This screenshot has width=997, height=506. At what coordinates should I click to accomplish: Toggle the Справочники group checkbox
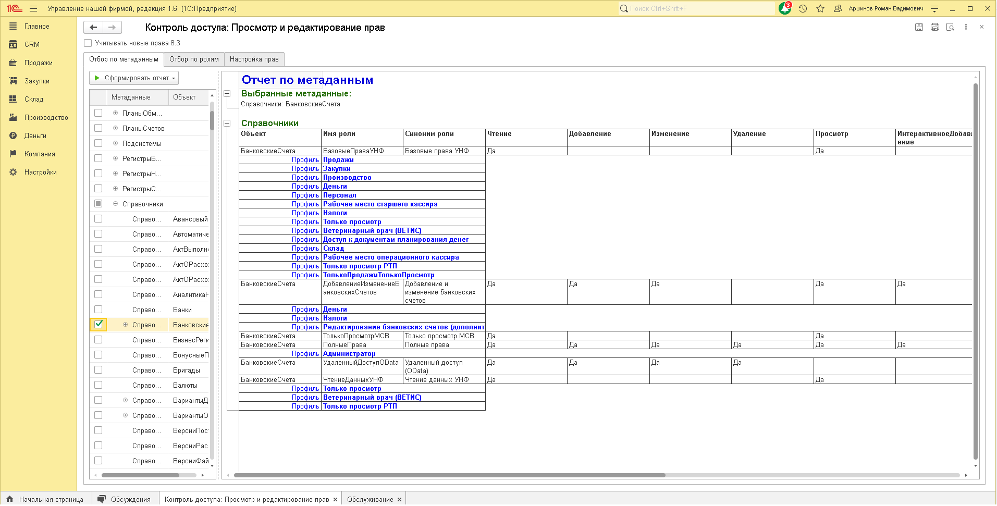click(x=98, y=204)
